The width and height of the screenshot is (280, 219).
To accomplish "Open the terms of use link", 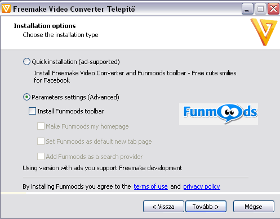I will [150, 186].
